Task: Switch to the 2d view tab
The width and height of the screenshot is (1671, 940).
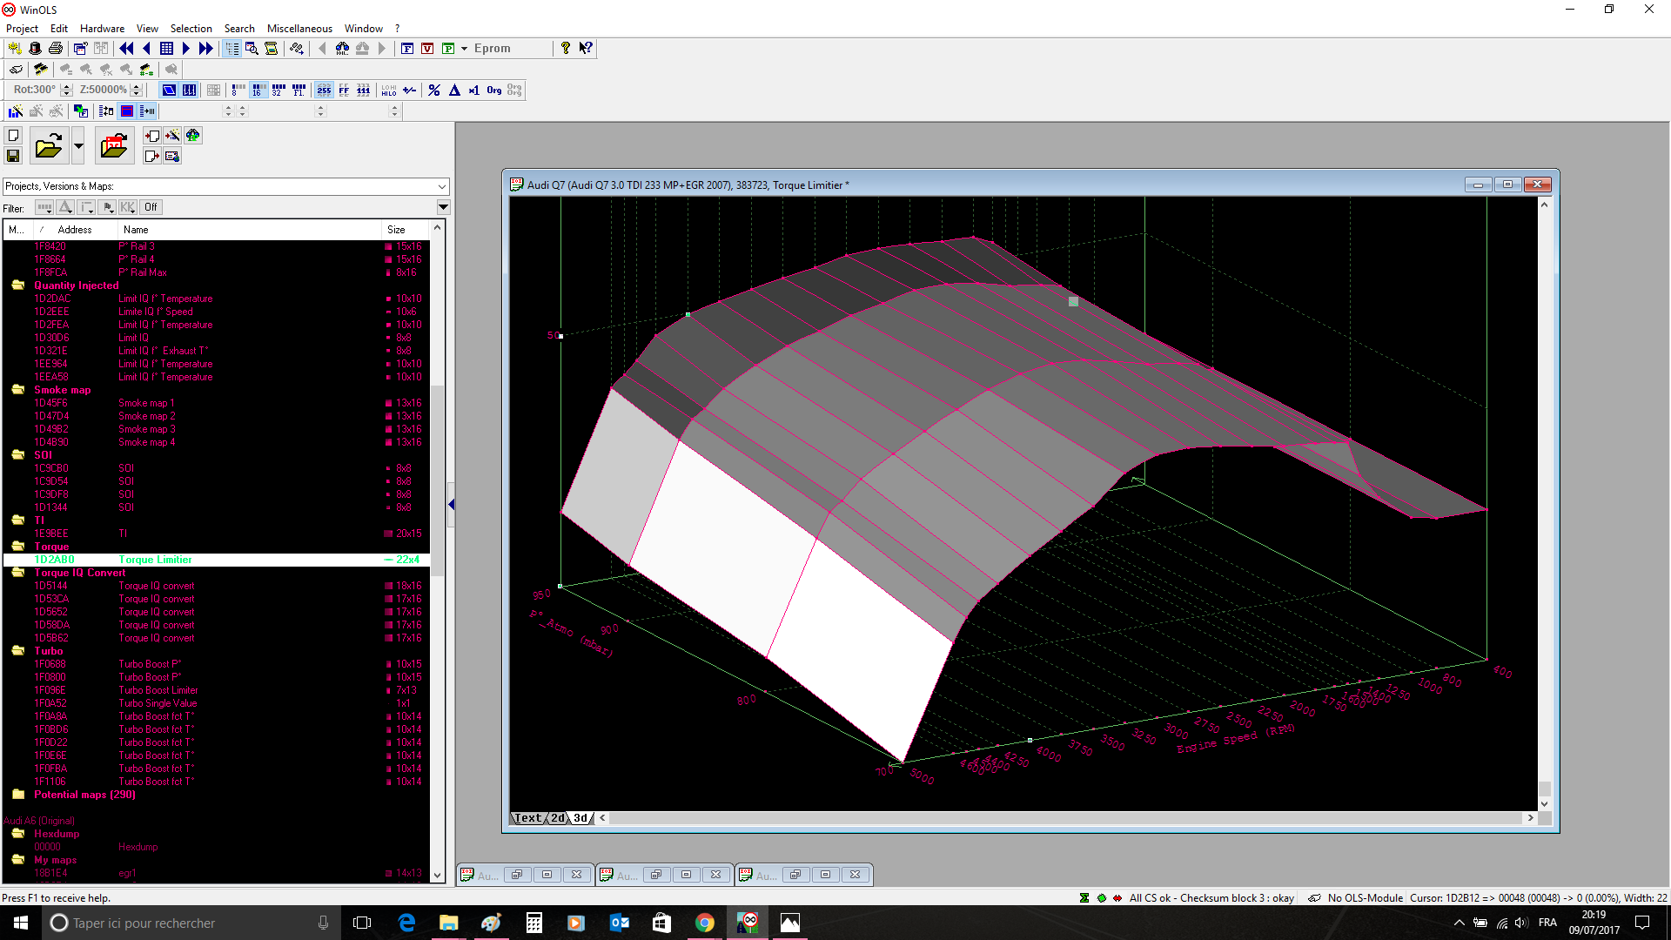Action: click(x=557, y=818)
